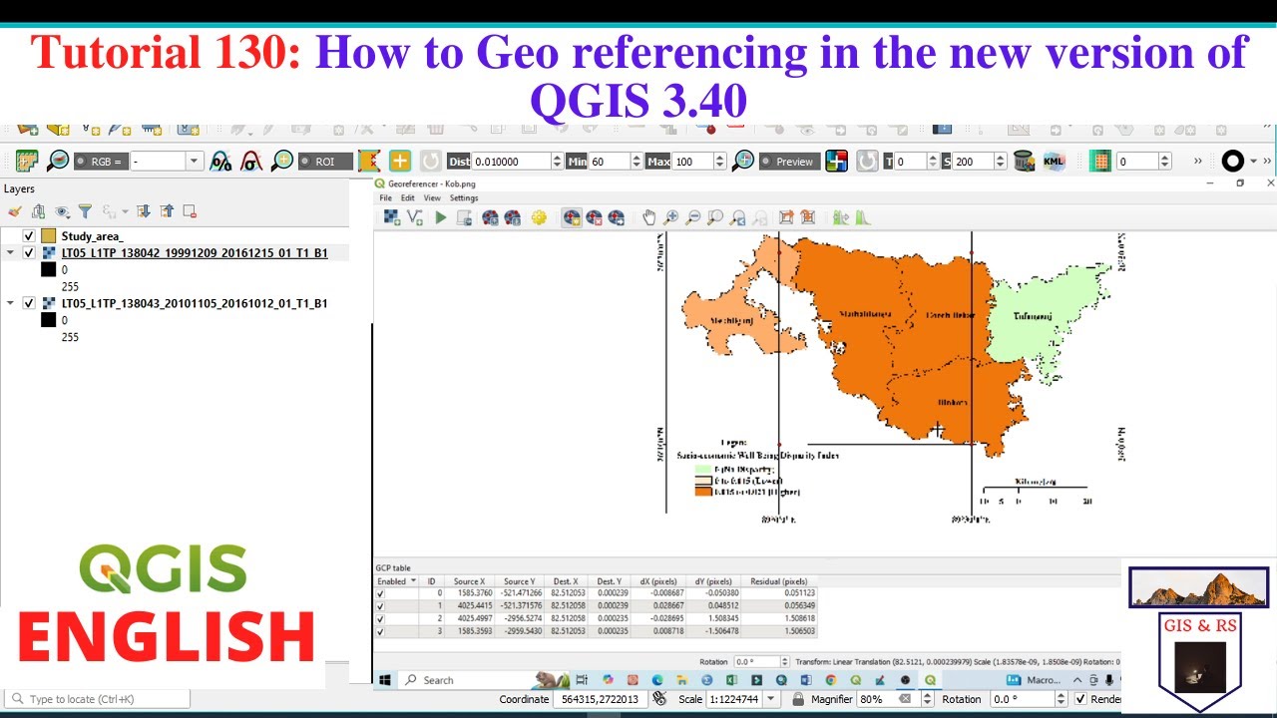Toggle the Render checkbox in status bar

click(1080, 699)
